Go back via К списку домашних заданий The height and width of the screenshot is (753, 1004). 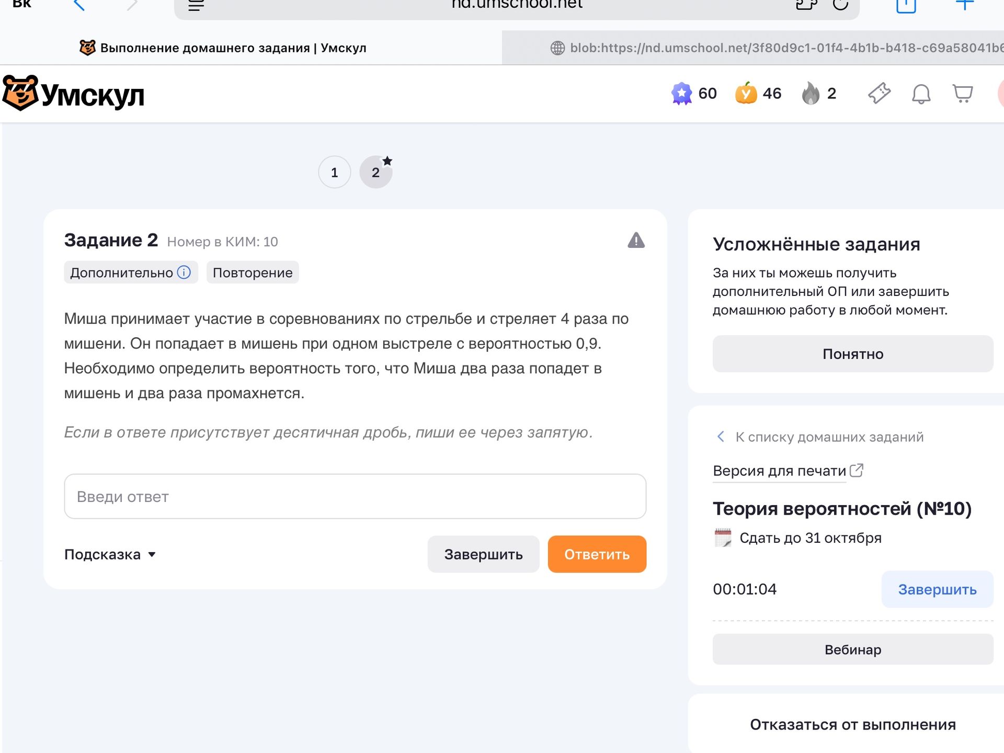click(820, 437)
